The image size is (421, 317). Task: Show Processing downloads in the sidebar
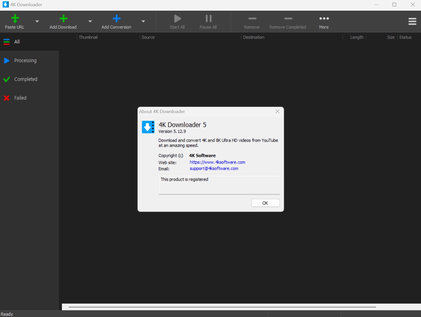29,61
